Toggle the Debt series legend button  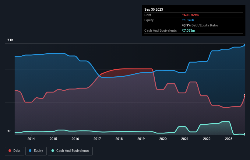(15, 151)
